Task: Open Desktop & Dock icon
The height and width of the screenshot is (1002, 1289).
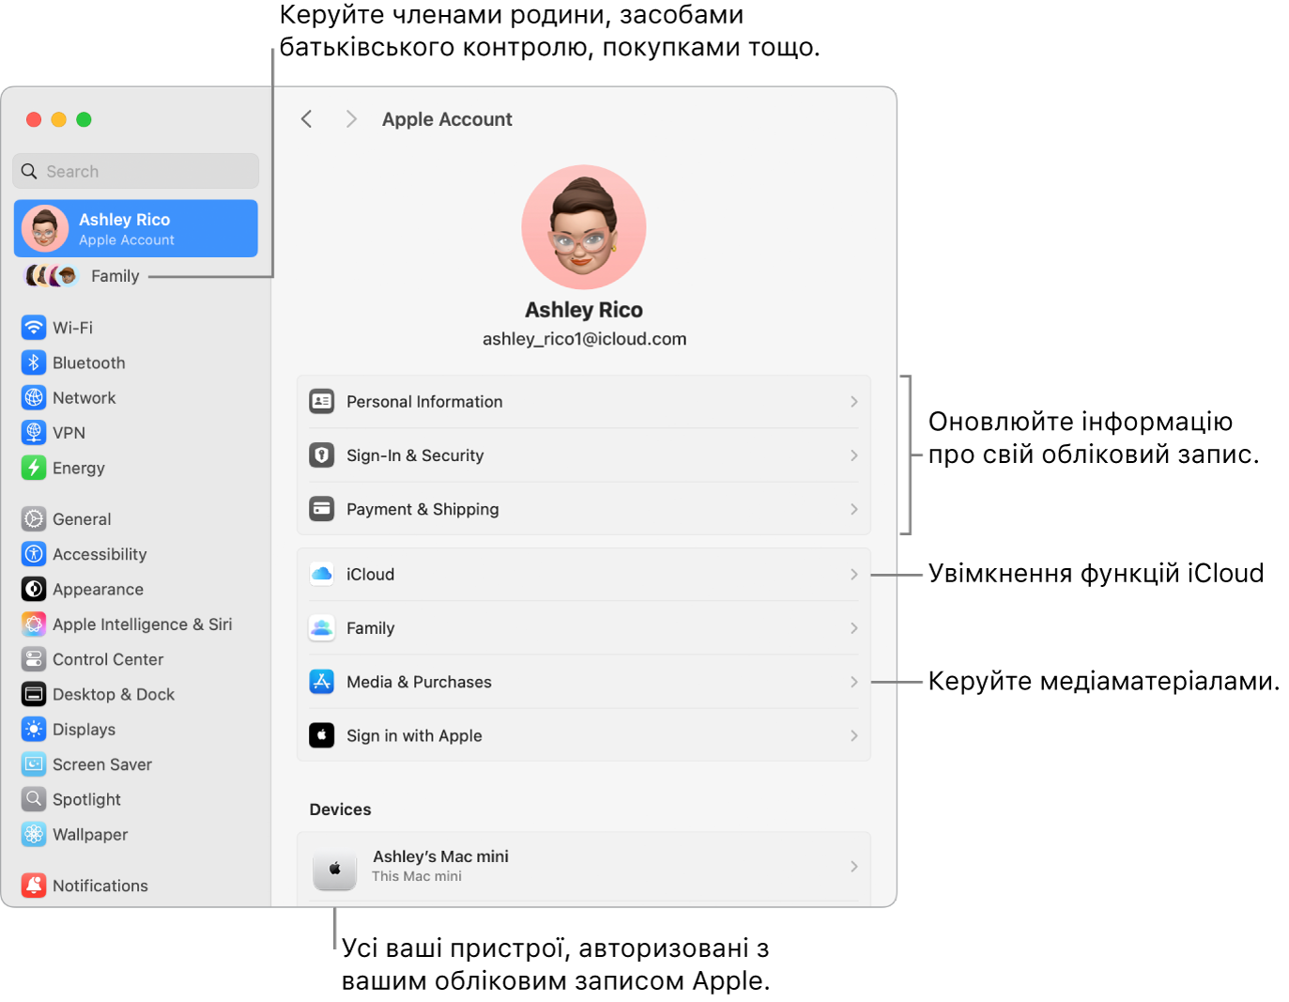Action: click(34, 694)
